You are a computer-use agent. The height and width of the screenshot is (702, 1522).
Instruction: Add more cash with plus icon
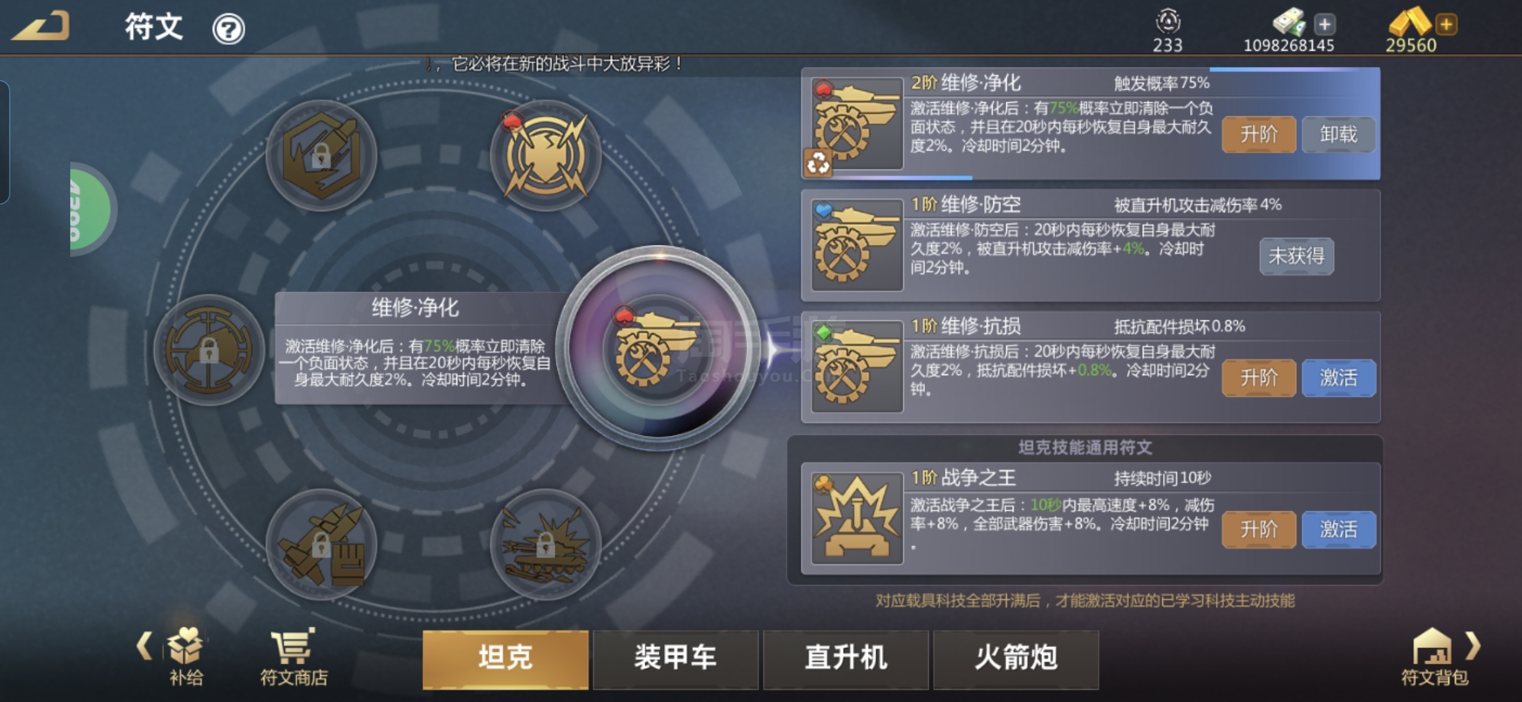click(1324, 25)
